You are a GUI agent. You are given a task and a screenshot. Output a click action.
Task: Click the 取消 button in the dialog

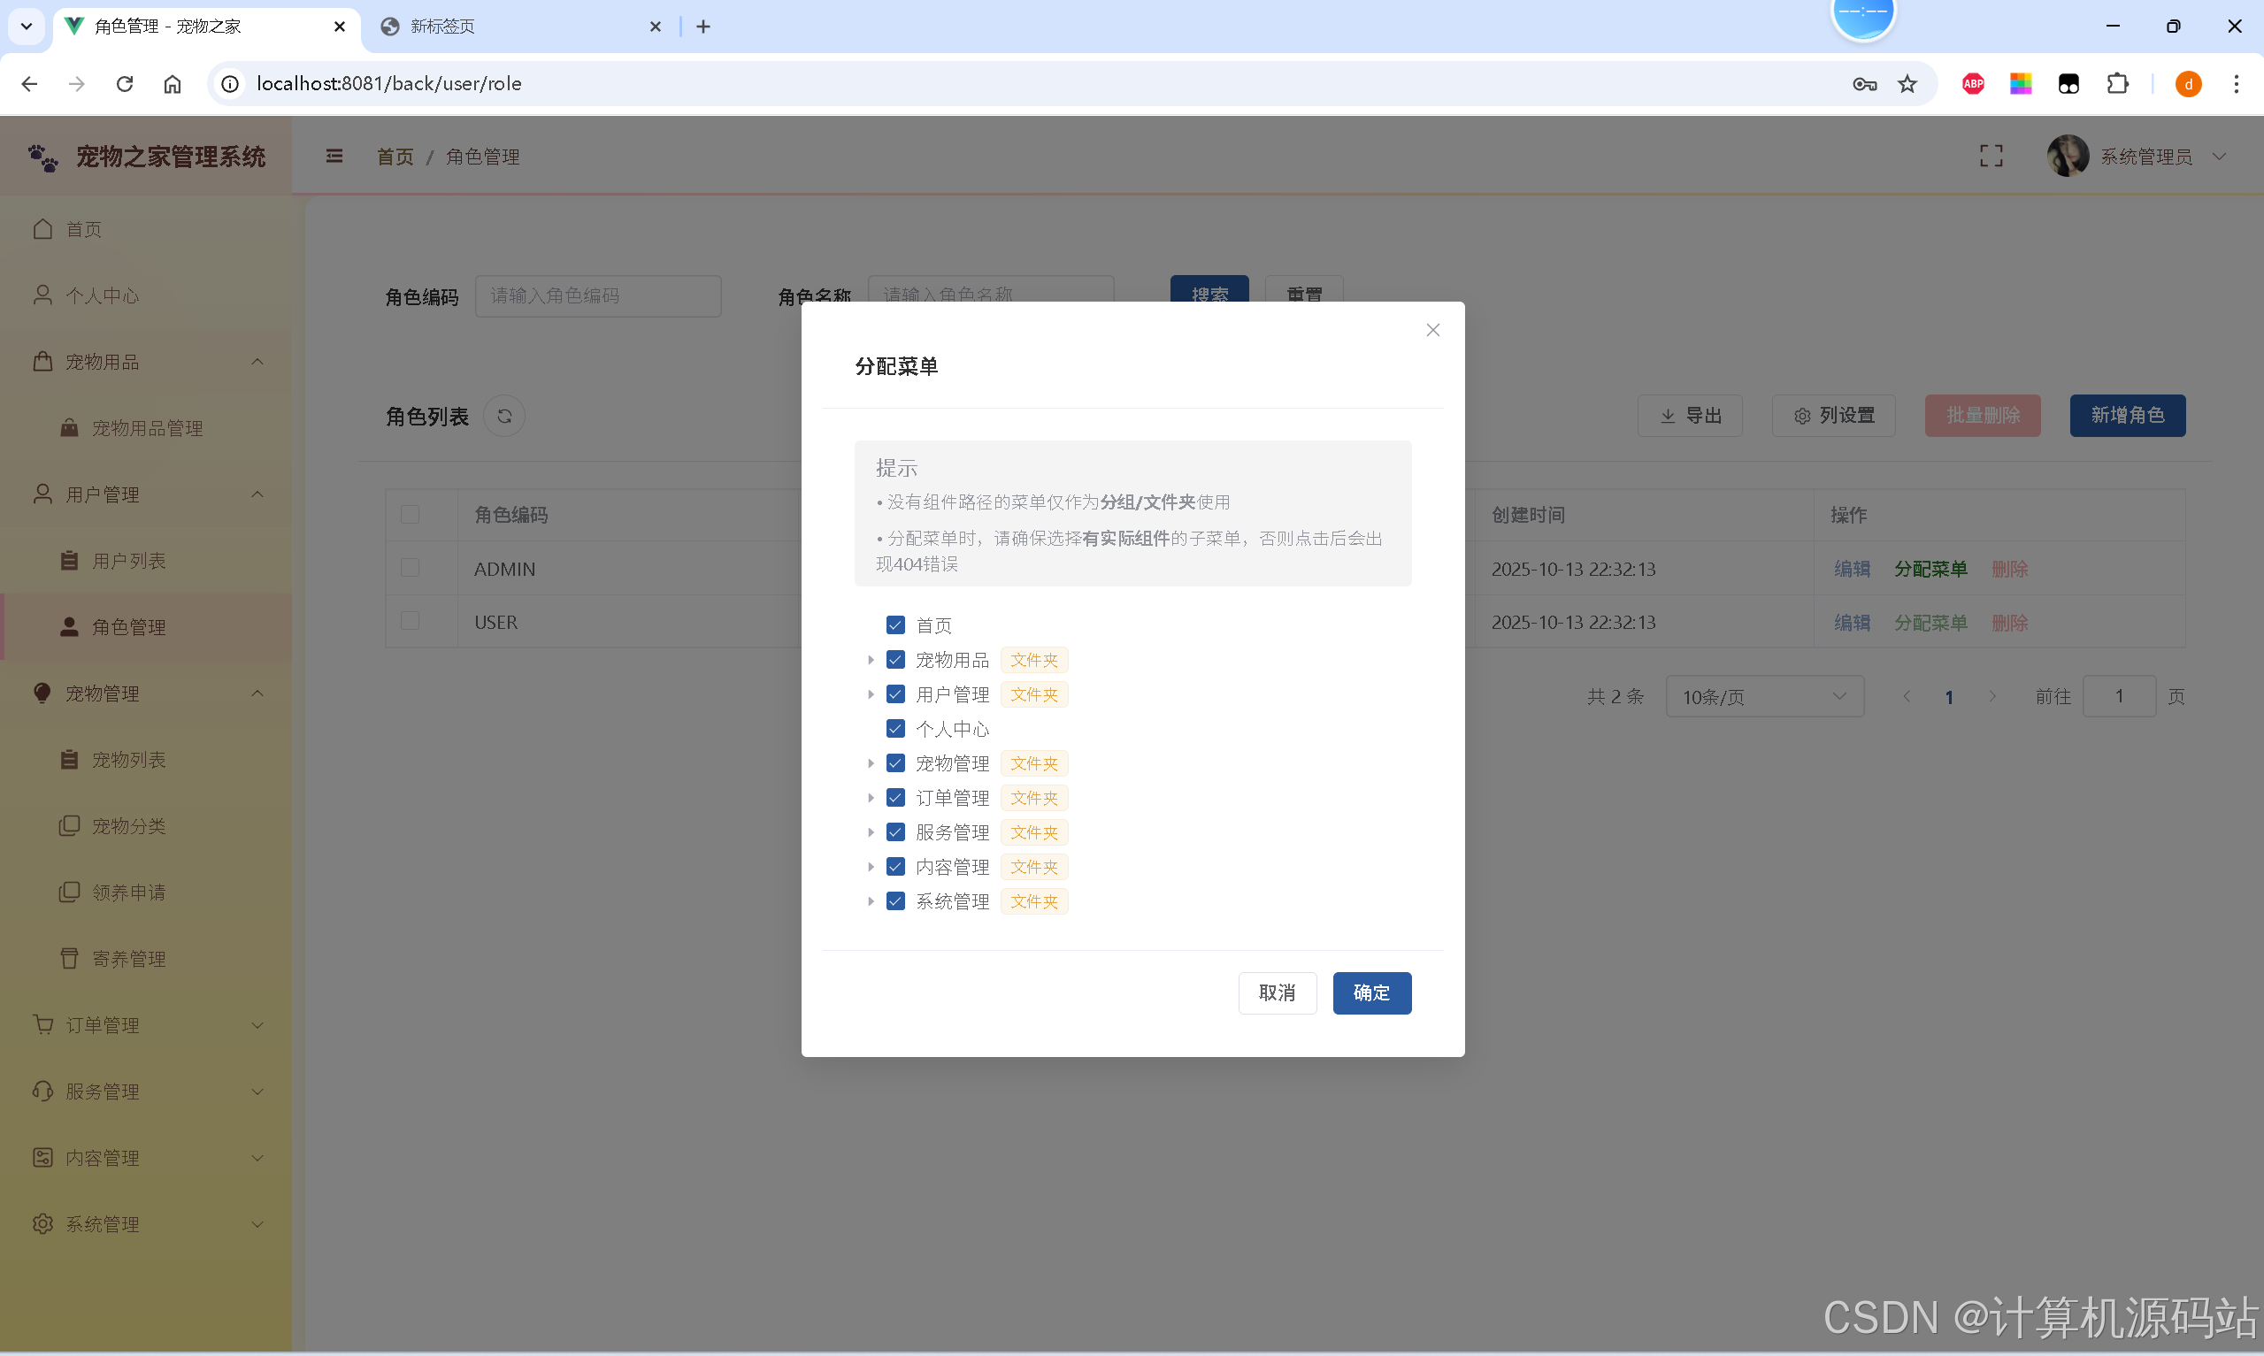point(1278,993)
